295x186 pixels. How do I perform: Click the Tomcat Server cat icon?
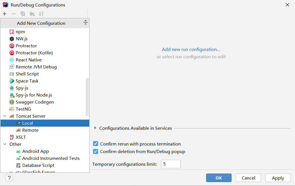(x=12, y=116)
